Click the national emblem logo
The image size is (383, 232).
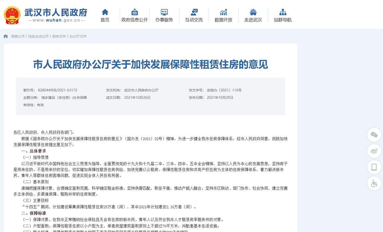12,15
